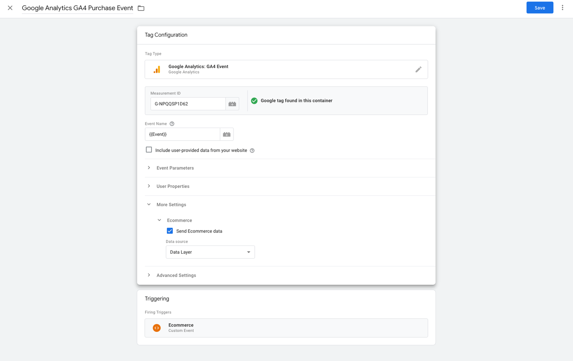Click the Tag Configuration heading
Screen dimensions: 573x361
(x=166, y=35)
